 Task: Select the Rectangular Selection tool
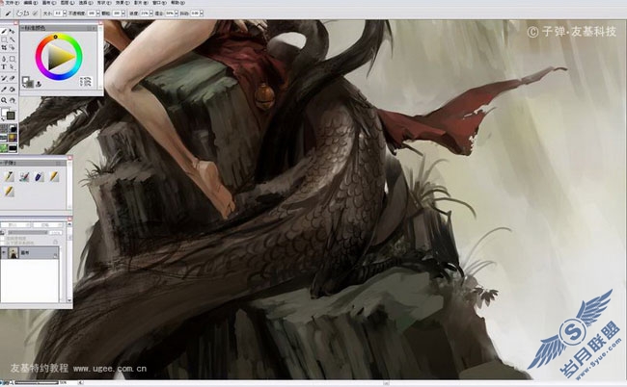click(4, 39)
